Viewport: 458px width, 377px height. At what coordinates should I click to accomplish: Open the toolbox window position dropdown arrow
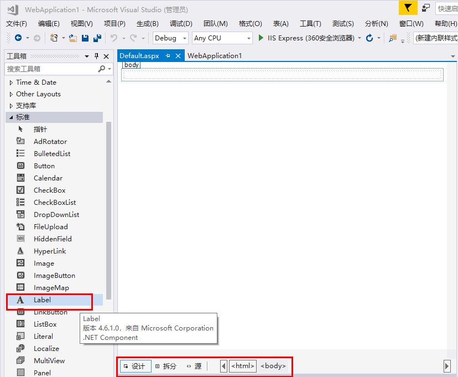click(x=87, y=56)
